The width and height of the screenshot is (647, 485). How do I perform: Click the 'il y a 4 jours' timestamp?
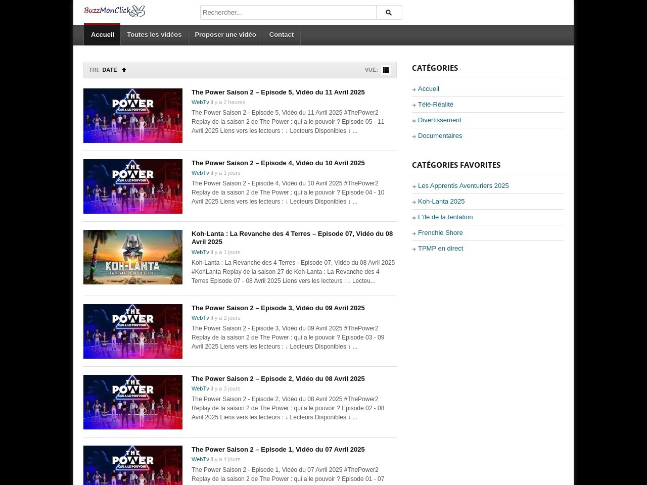pos(225,460)
